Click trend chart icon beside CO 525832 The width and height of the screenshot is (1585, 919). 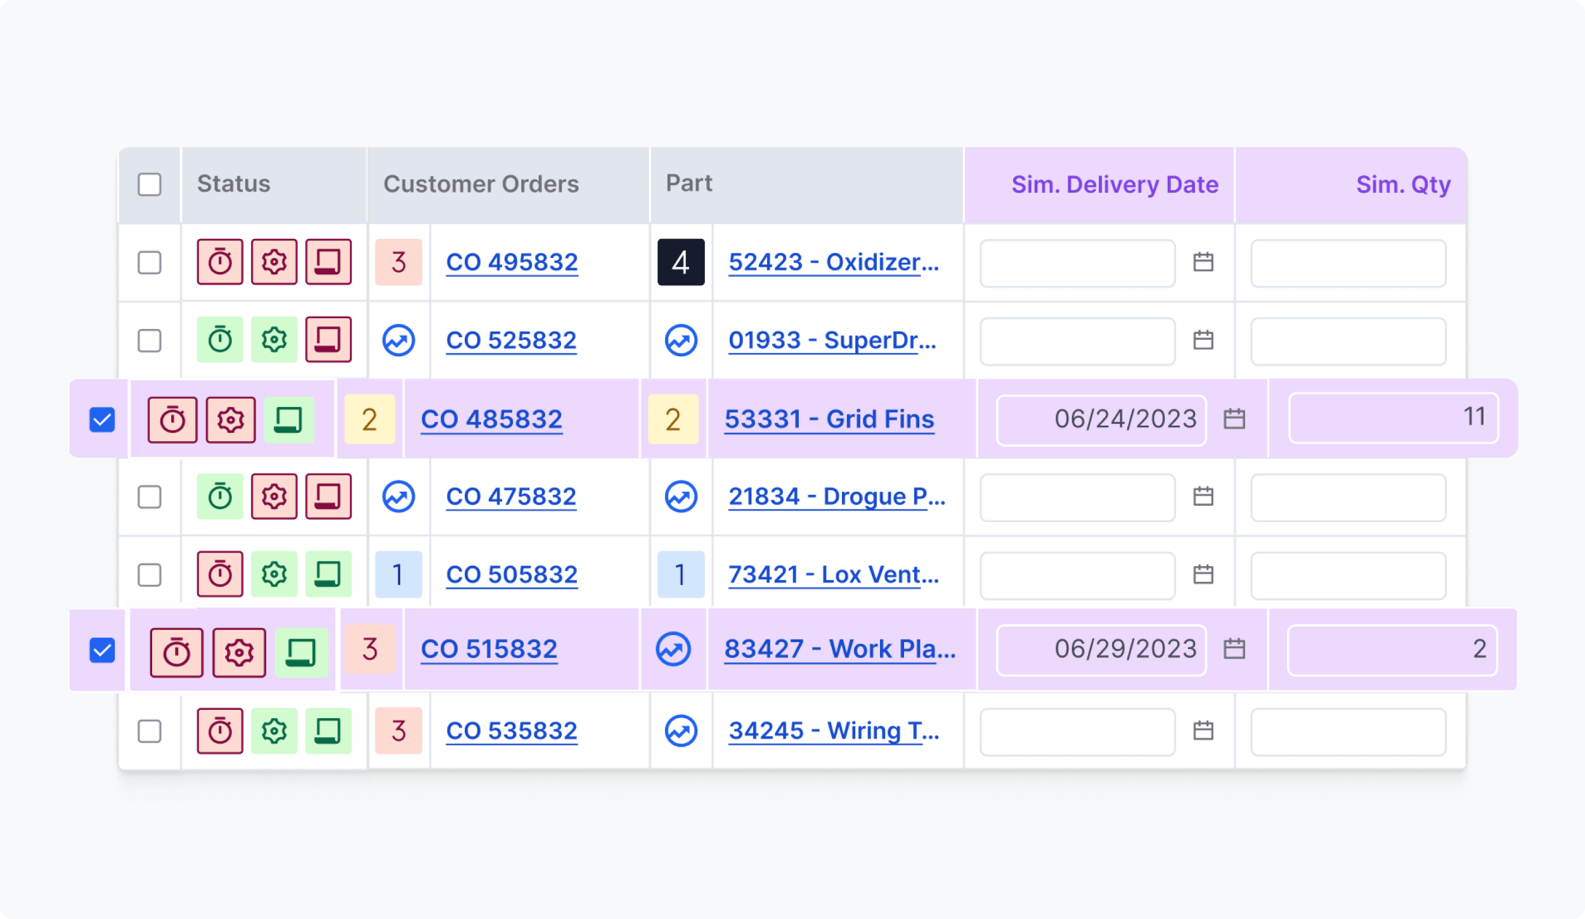pos(398,340)
